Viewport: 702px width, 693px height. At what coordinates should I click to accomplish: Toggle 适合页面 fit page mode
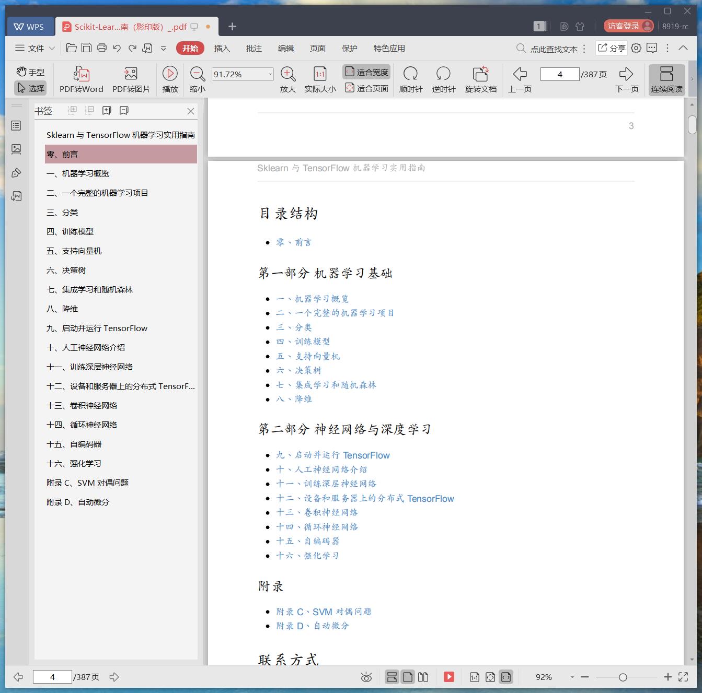[366, 88]
